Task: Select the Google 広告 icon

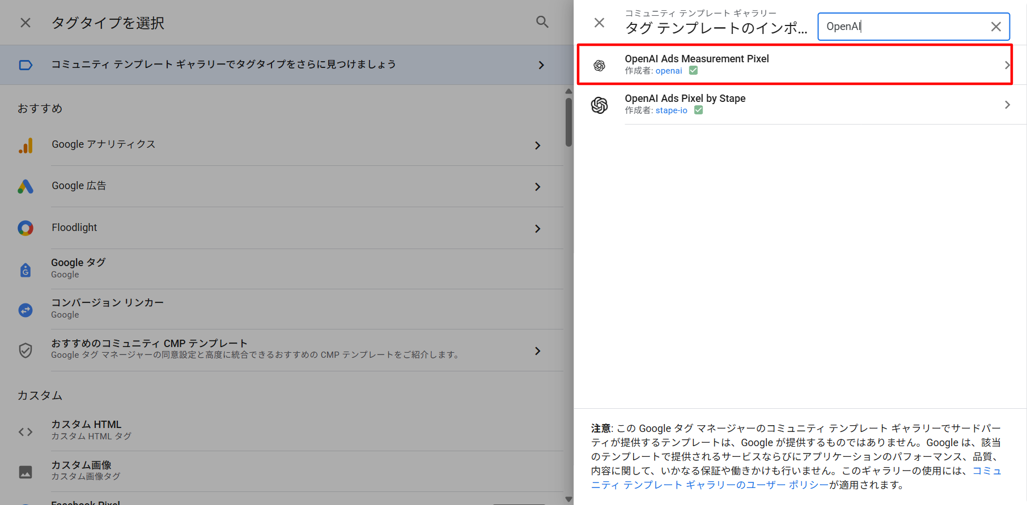Action: [26, 187]
